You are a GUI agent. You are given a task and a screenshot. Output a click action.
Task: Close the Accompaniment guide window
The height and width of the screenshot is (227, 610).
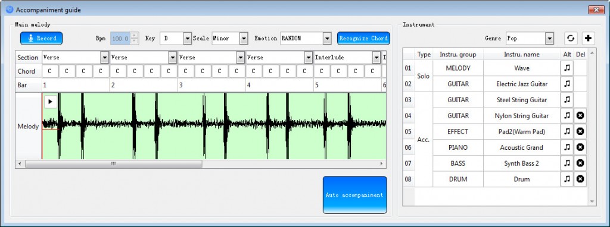tap(596, 10)
